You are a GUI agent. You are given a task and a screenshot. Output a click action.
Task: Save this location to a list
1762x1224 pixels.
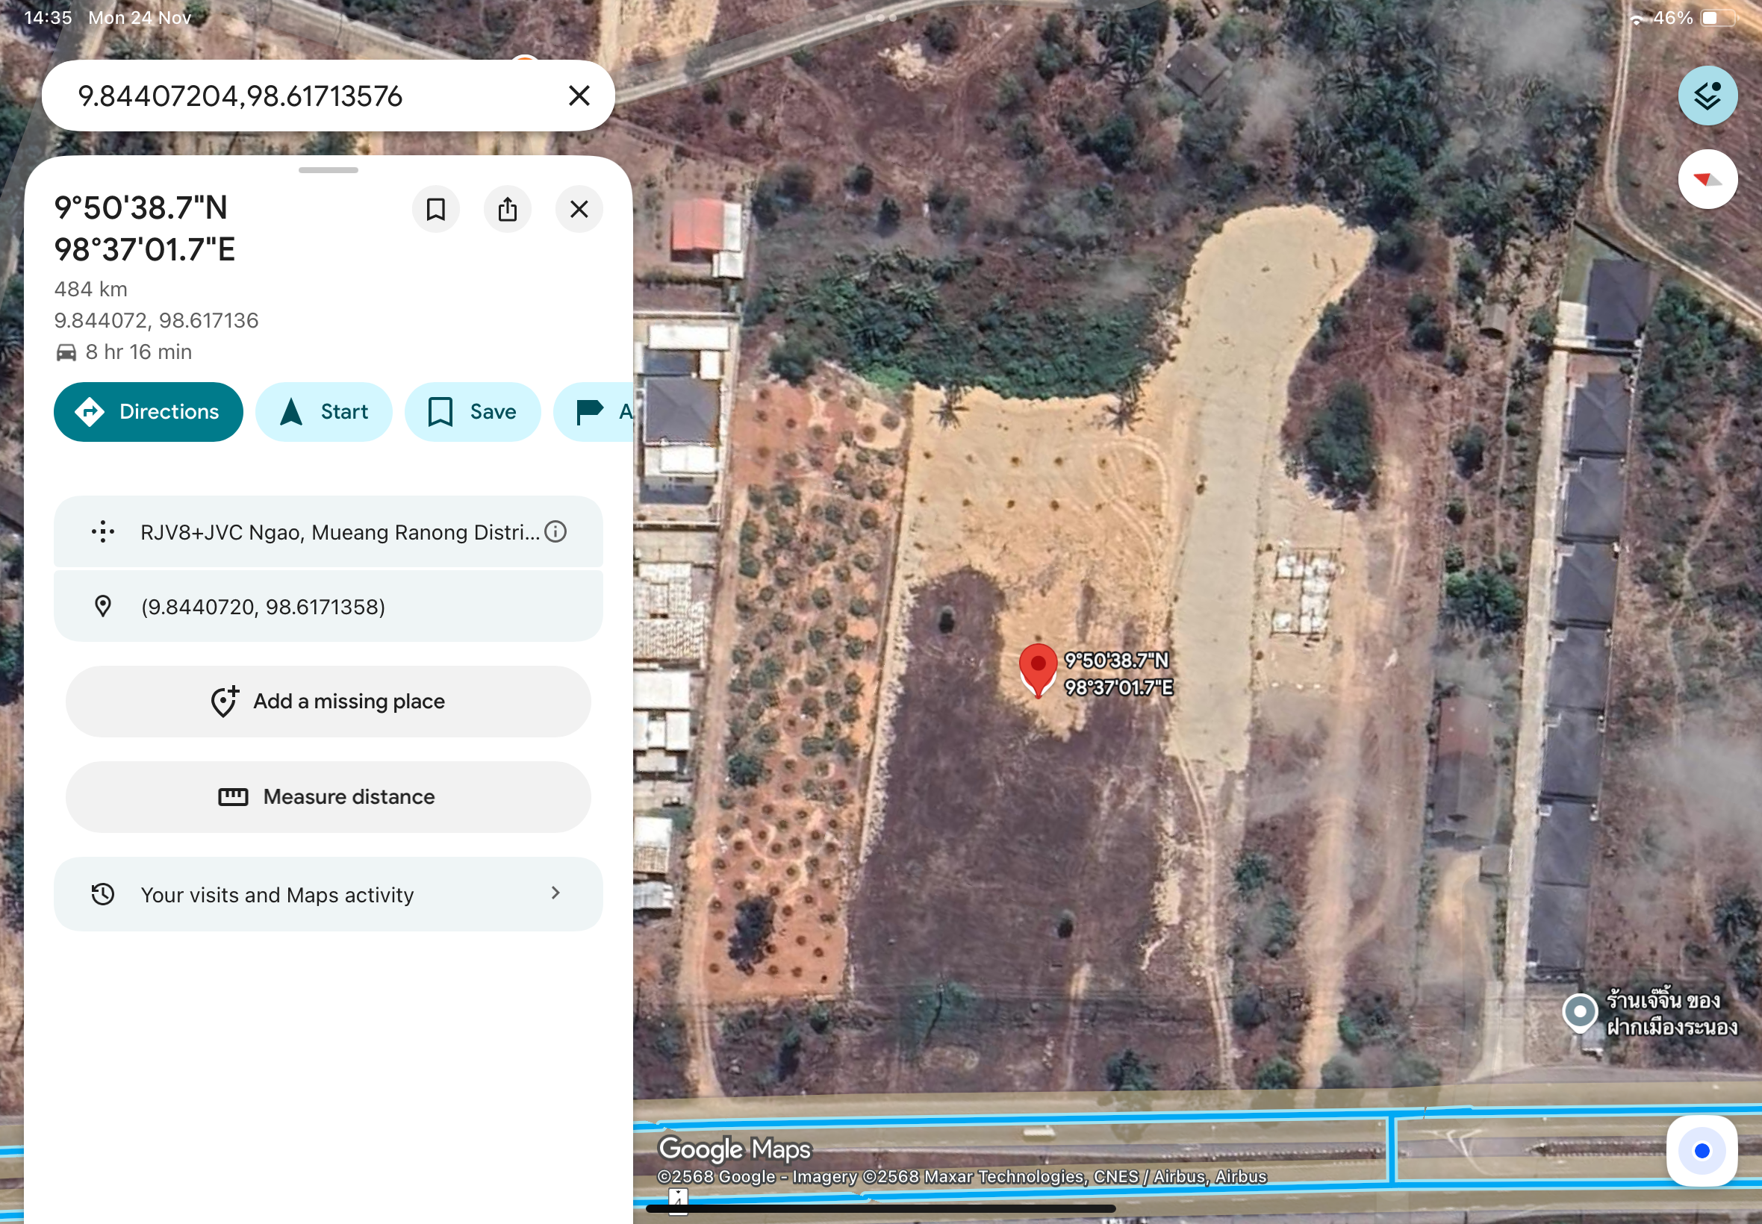(x=473, y=412)
